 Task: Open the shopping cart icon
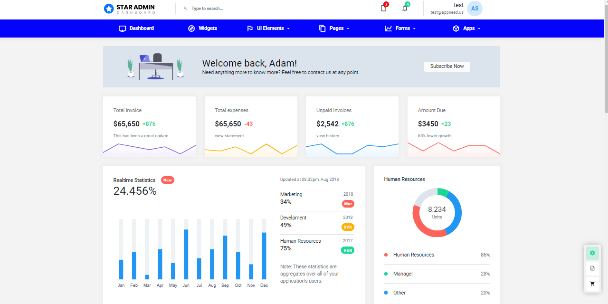[592, 284]
